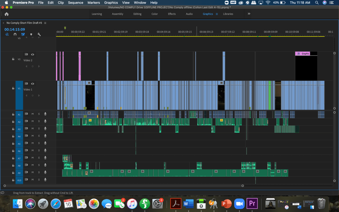
Task: Click the nest sequences toggle icon
Action: (7, 34)
